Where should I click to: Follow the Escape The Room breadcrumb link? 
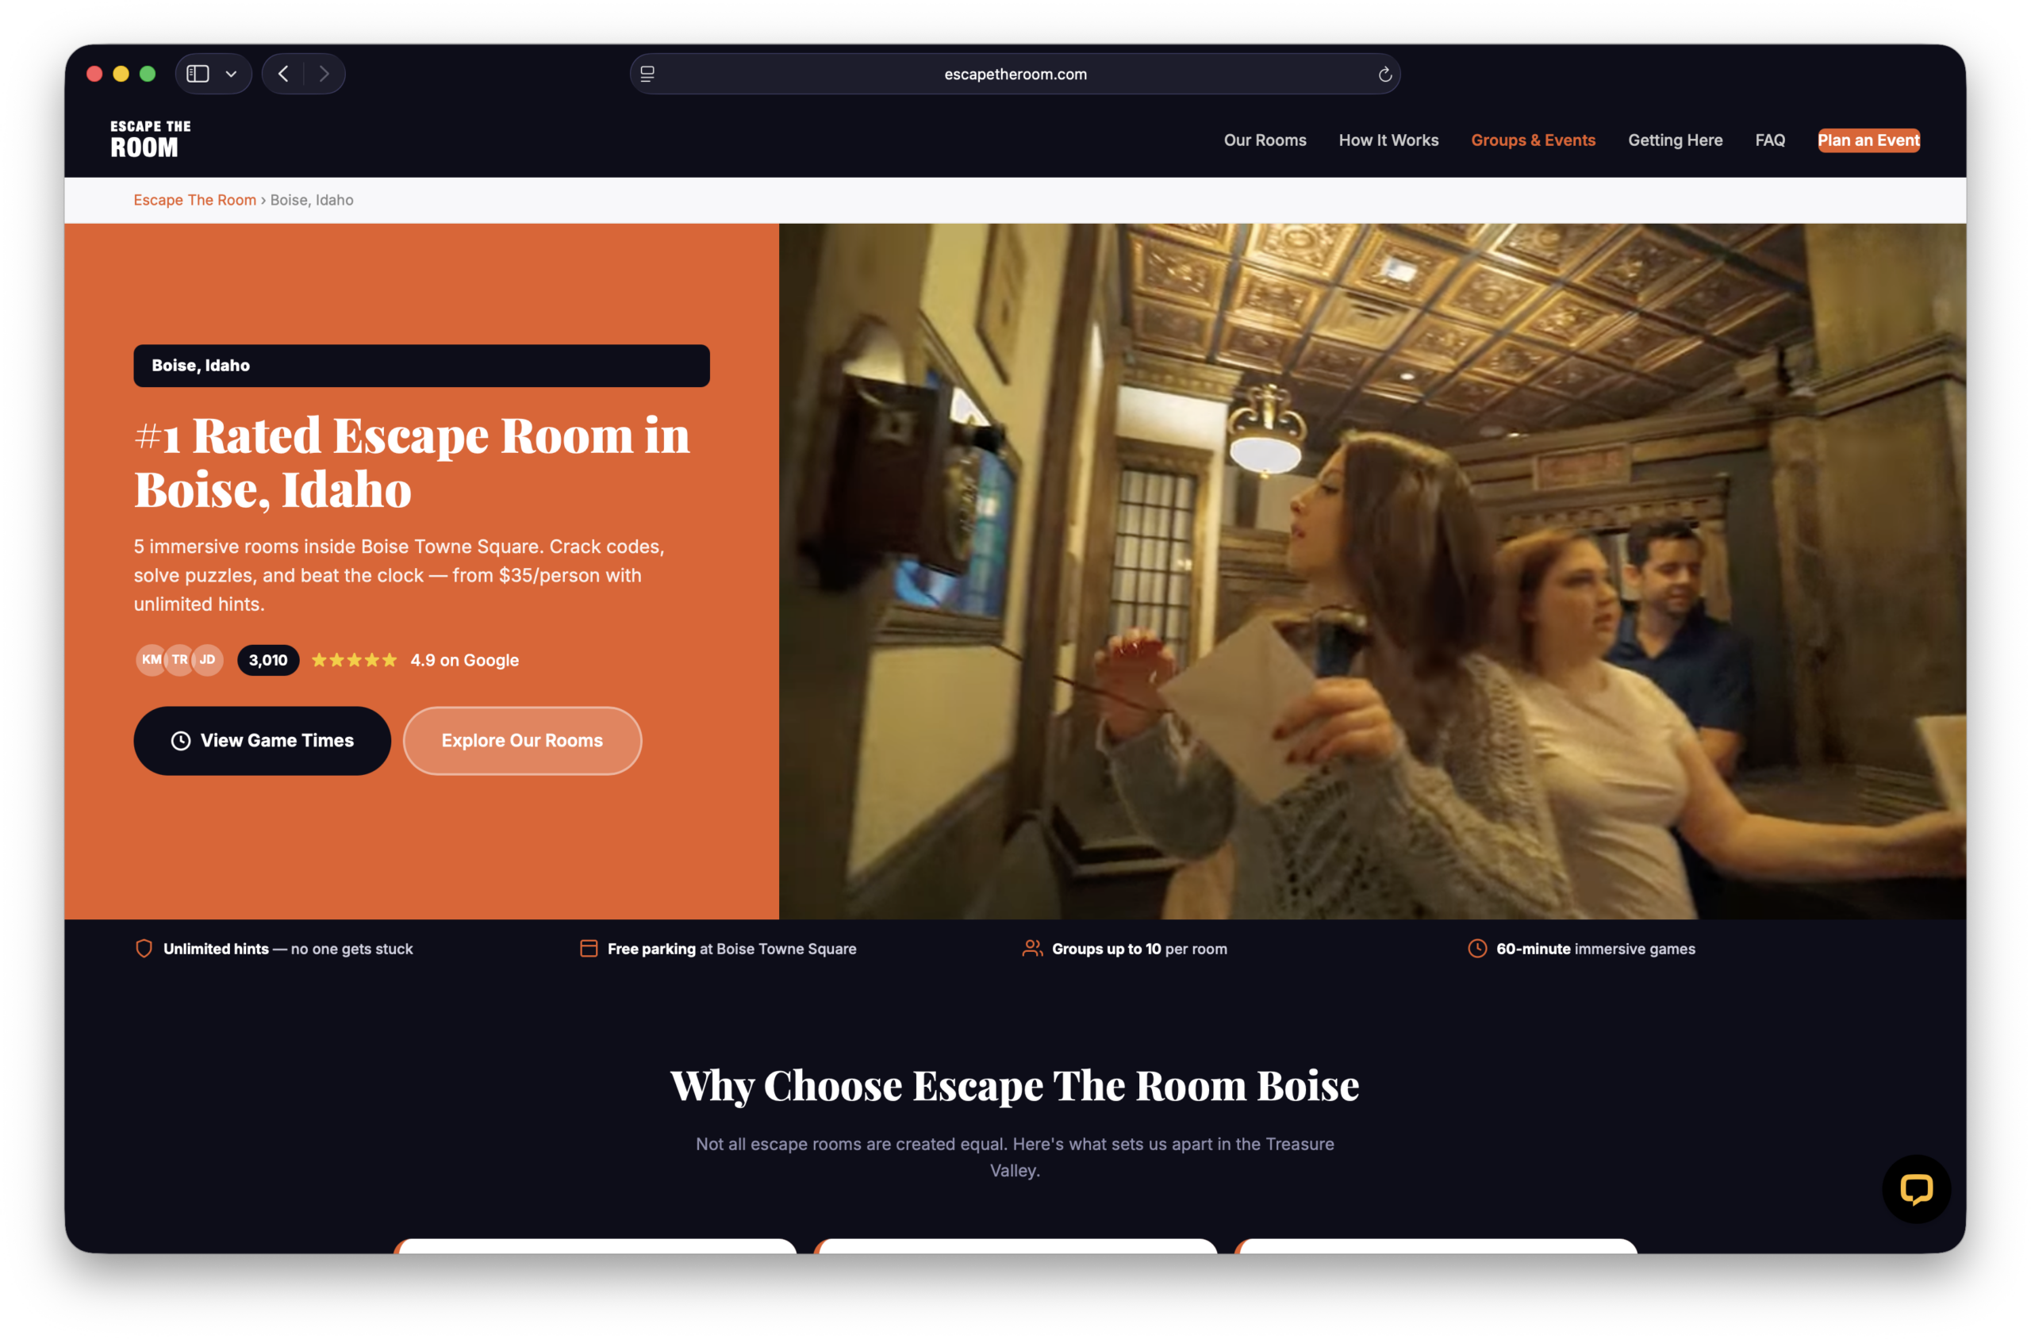click(194, 200)
